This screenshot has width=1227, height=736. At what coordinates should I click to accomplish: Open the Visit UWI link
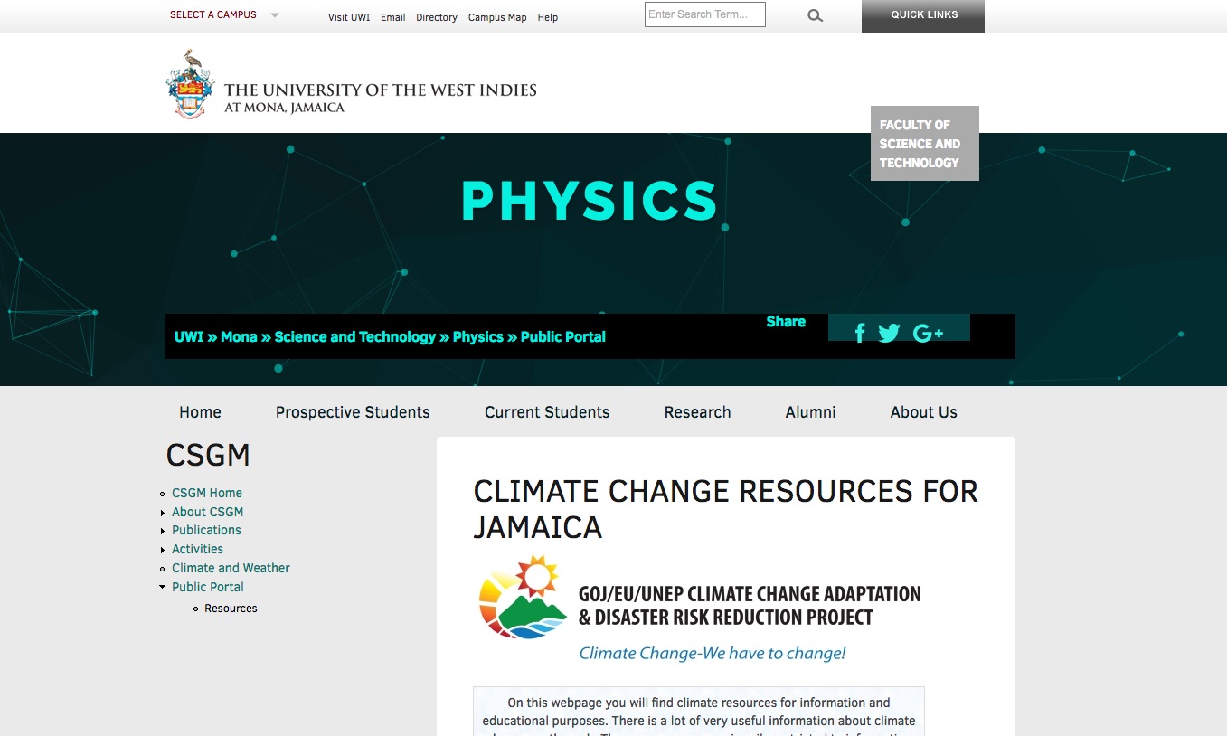349,17
